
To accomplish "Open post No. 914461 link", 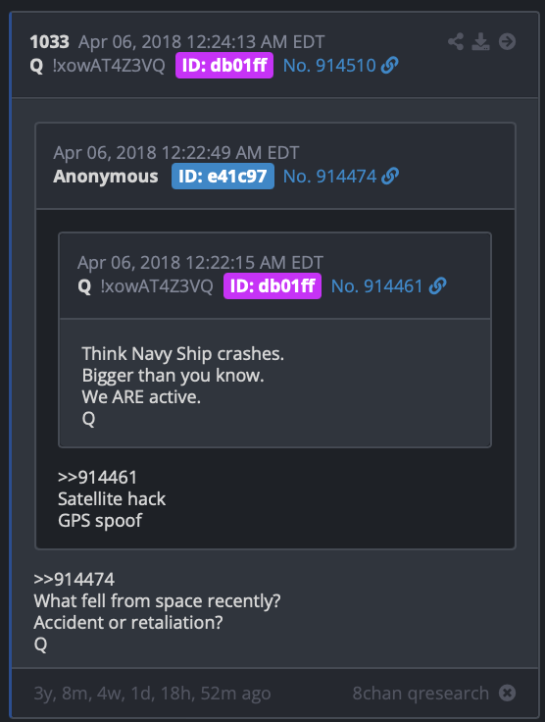I will pos(376,285).
